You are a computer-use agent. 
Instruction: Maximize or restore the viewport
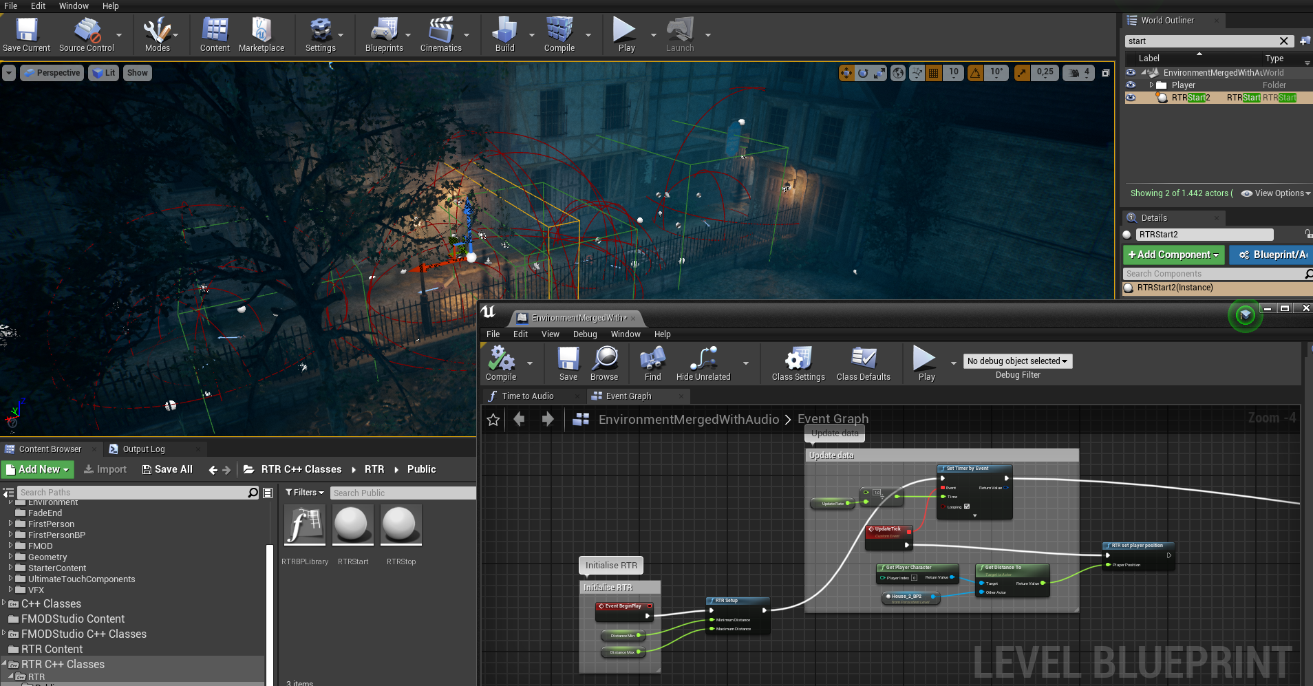pyautogui.click(x=1105, y=73)
